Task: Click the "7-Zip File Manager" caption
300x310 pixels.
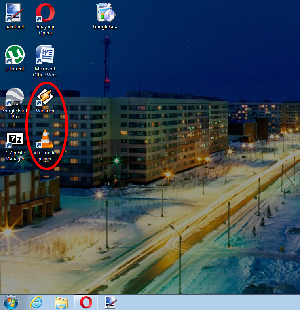Action: tap(15, 156)
